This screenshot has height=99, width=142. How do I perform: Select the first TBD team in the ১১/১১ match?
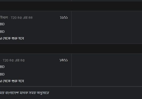click(x=2, y=24)
